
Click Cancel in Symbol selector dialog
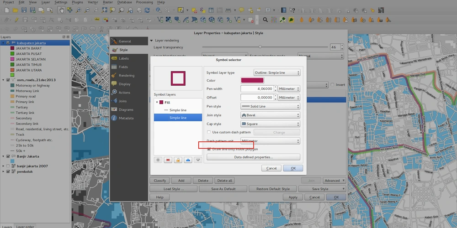pos(271,168)
